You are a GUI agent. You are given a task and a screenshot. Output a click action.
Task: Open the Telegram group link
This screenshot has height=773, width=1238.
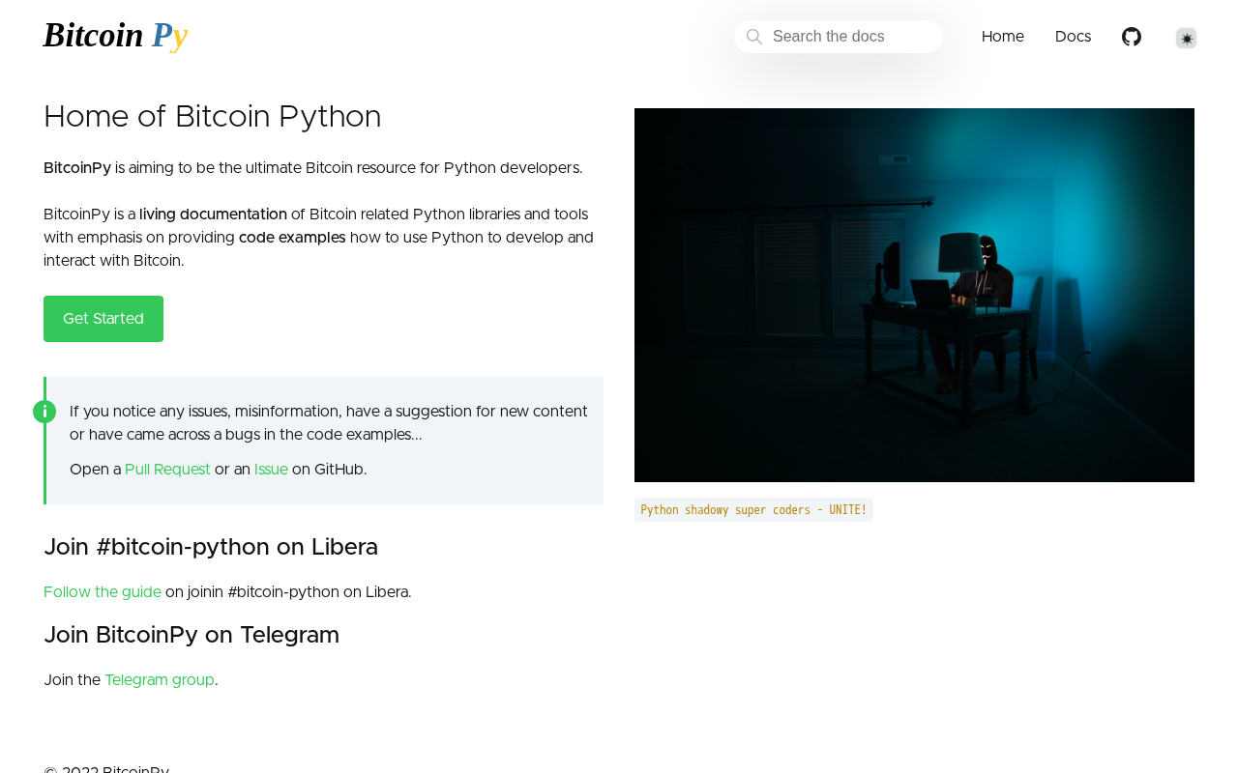click(160, 680)
